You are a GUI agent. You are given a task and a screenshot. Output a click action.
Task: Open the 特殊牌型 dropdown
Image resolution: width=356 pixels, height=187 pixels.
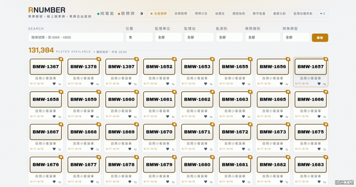click(296, 37)
